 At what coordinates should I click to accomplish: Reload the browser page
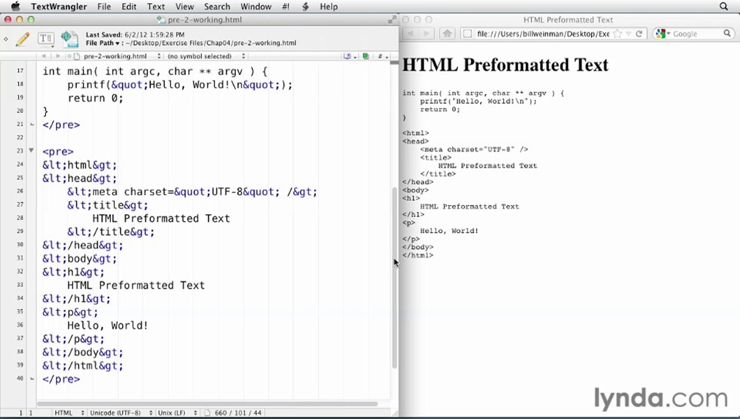tap(639, 34)
